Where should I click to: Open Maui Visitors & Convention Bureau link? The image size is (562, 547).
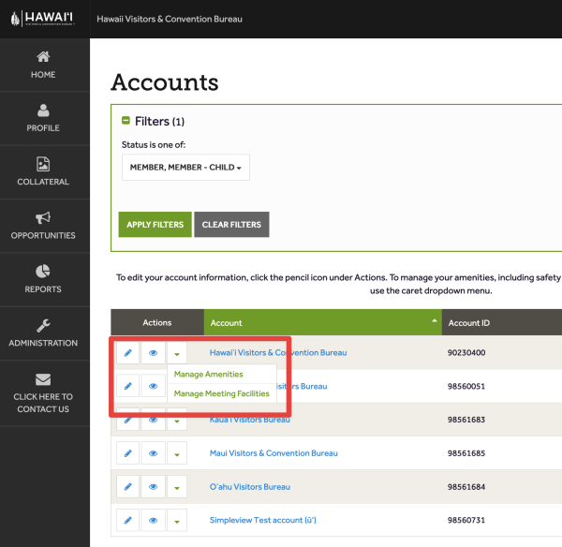tap(274, 453)
